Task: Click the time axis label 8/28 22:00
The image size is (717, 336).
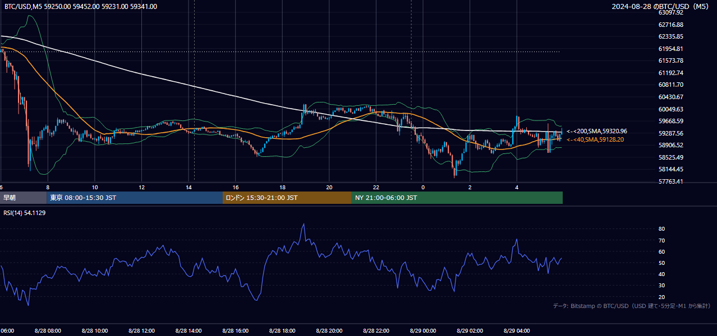Action: pyautogui.click(x=376, y=331)
